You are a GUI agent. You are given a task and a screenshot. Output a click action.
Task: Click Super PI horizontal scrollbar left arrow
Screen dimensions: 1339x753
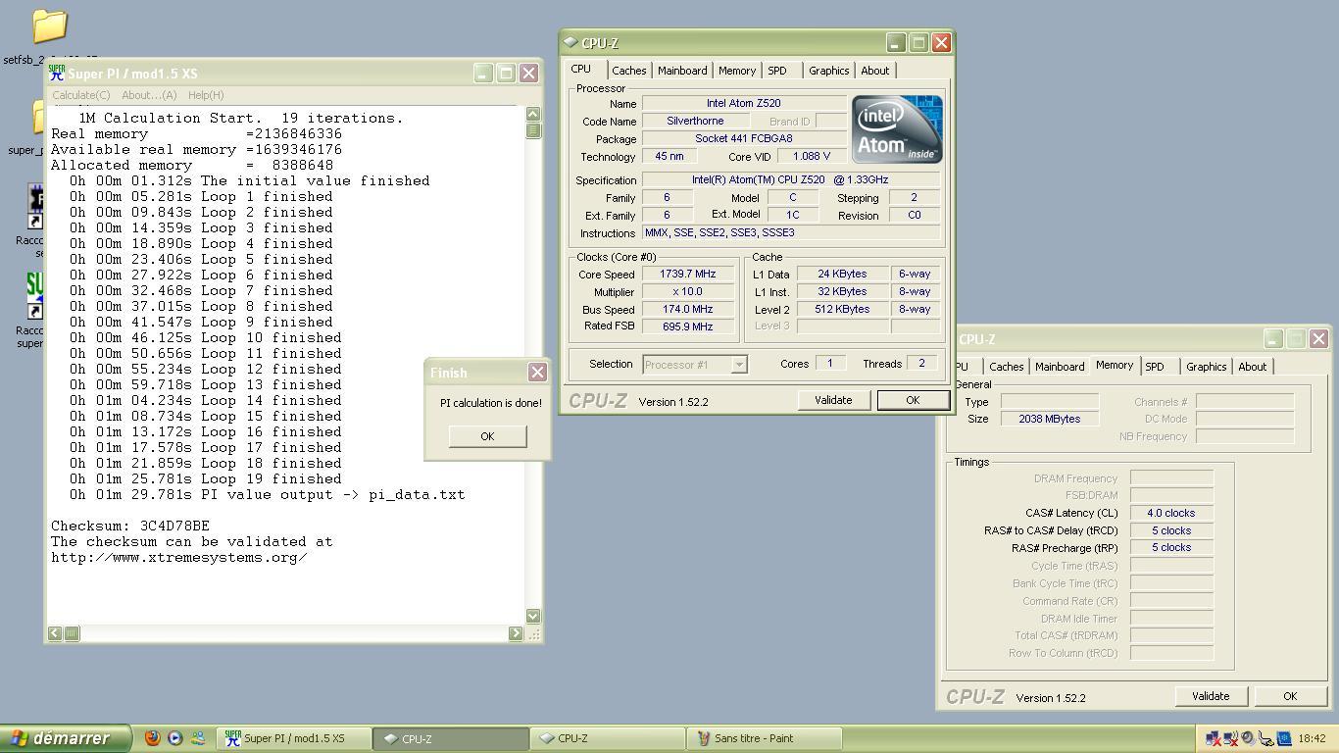(x=55, y=633)
